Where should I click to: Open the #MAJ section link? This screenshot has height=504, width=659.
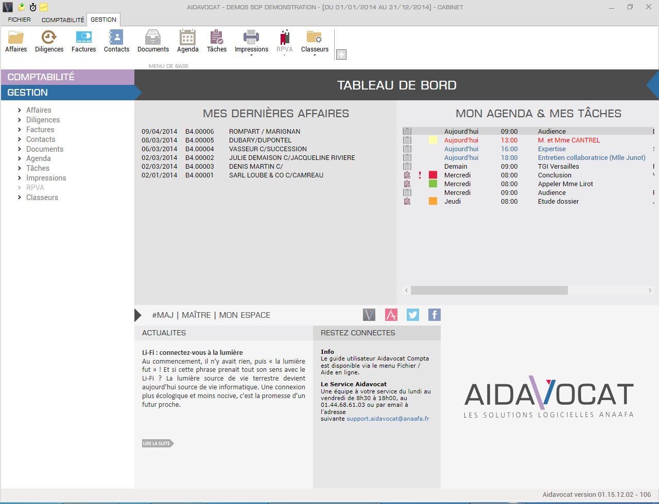163,315
